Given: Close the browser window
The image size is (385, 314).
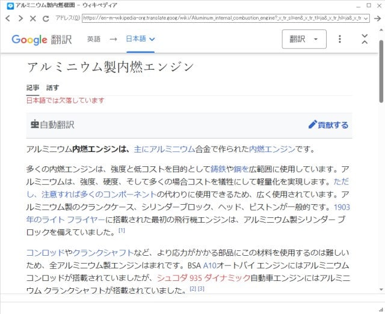Looking at the screenshot, I should click(x=379, y=5).
